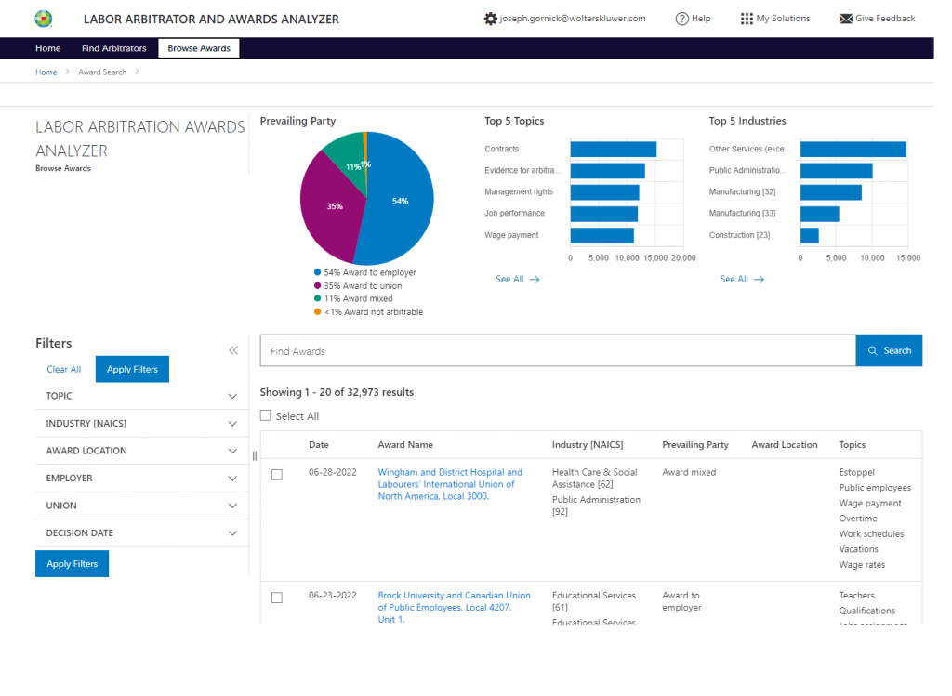Click the Prevailing Party column header

click(x=695, y=445)
